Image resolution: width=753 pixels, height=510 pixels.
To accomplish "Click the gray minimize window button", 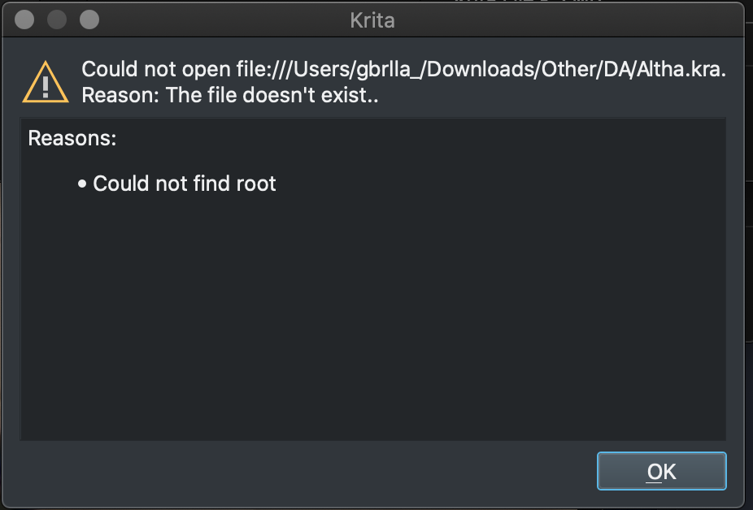I will [57, 19].
